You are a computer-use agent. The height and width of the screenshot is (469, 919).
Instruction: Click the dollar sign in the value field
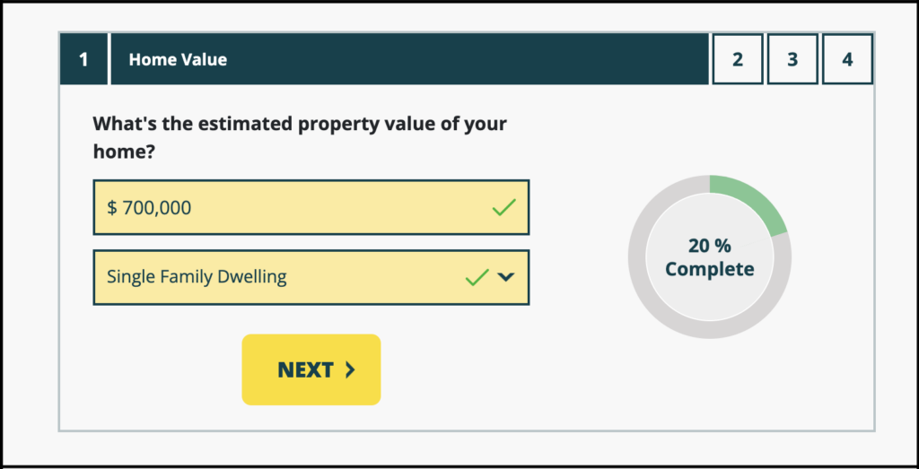(112, 208)
